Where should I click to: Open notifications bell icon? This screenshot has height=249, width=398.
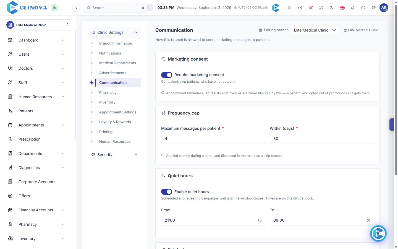[353, 8]
